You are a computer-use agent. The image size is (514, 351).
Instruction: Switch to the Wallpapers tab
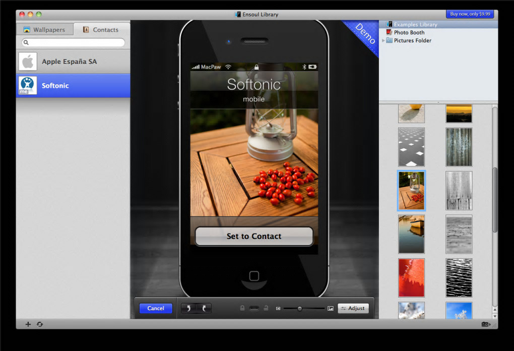(44, 30)
